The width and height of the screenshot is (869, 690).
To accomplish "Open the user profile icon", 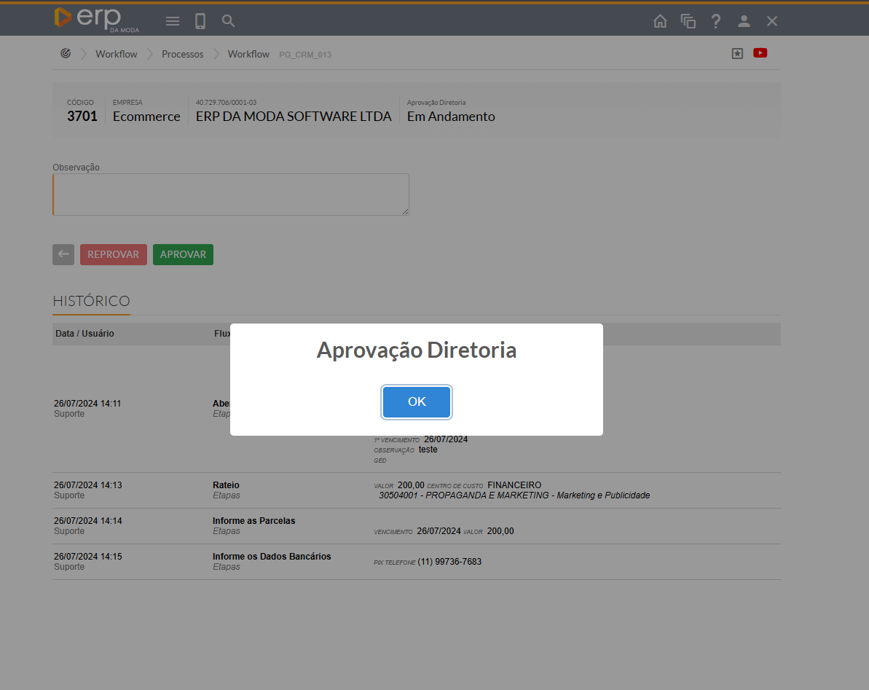I will pyautogui.click(x=744, y=21).
